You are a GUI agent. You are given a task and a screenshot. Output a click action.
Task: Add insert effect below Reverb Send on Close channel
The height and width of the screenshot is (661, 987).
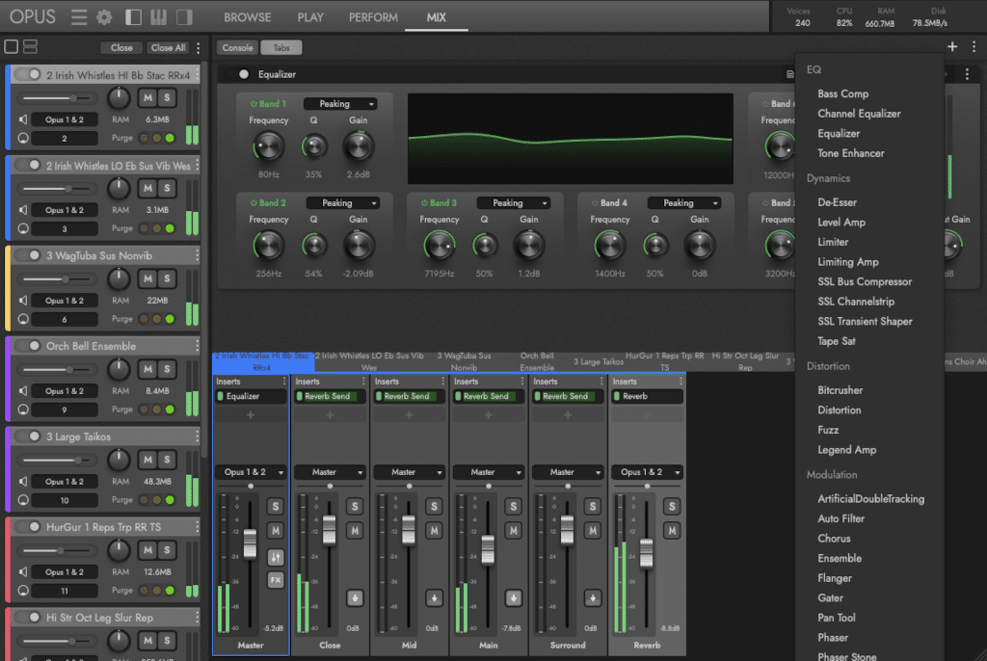[x=330, y=415]
